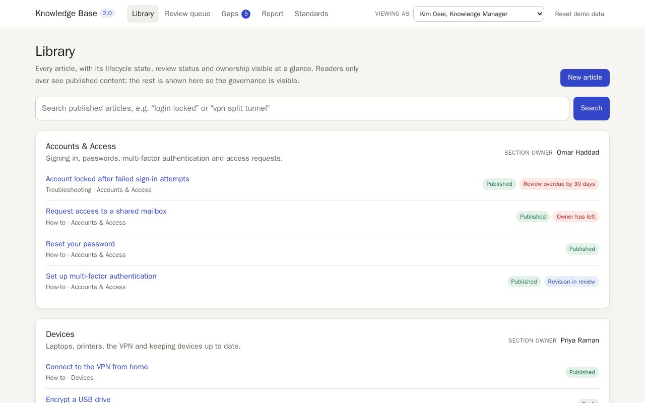Click Reset demo data
Viewport: 645px width, 403px height.
[x=579, y=14]
